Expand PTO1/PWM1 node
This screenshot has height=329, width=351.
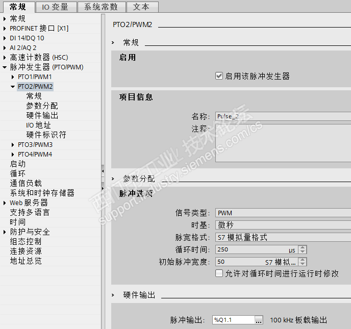13,77
